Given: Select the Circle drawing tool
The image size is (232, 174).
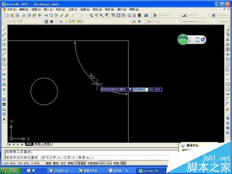Looking at the screenshot, I should coord(4,59).
